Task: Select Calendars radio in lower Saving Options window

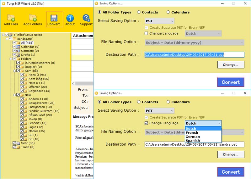Action: (168, 102)
